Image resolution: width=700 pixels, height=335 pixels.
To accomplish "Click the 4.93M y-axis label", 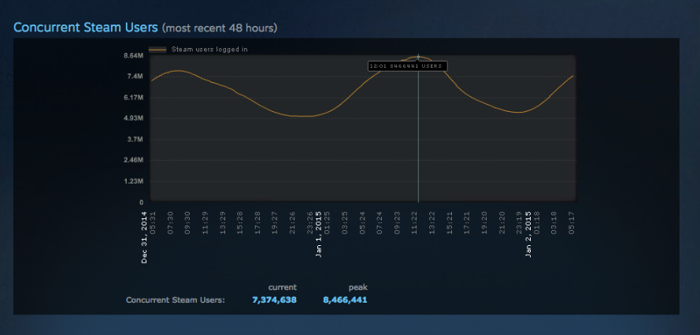I will click(134, 118).
